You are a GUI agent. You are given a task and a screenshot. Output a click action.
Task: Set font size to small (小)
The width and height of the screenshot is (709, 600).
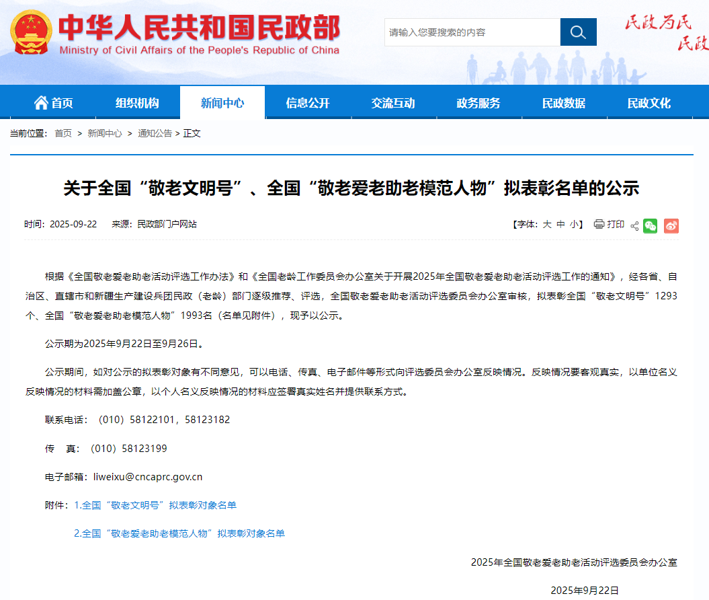point(574,225)
